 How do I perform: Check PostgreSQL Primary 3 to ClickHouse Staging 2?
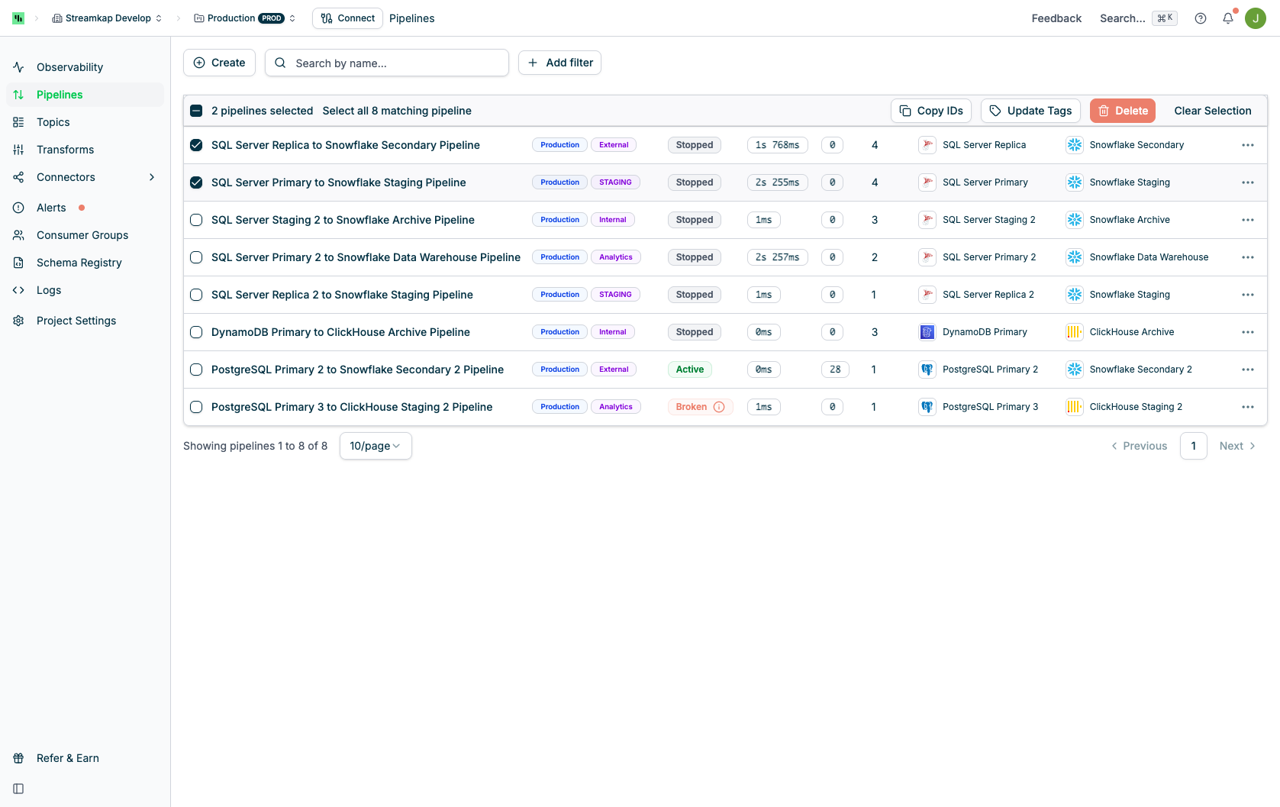(196, 407)
